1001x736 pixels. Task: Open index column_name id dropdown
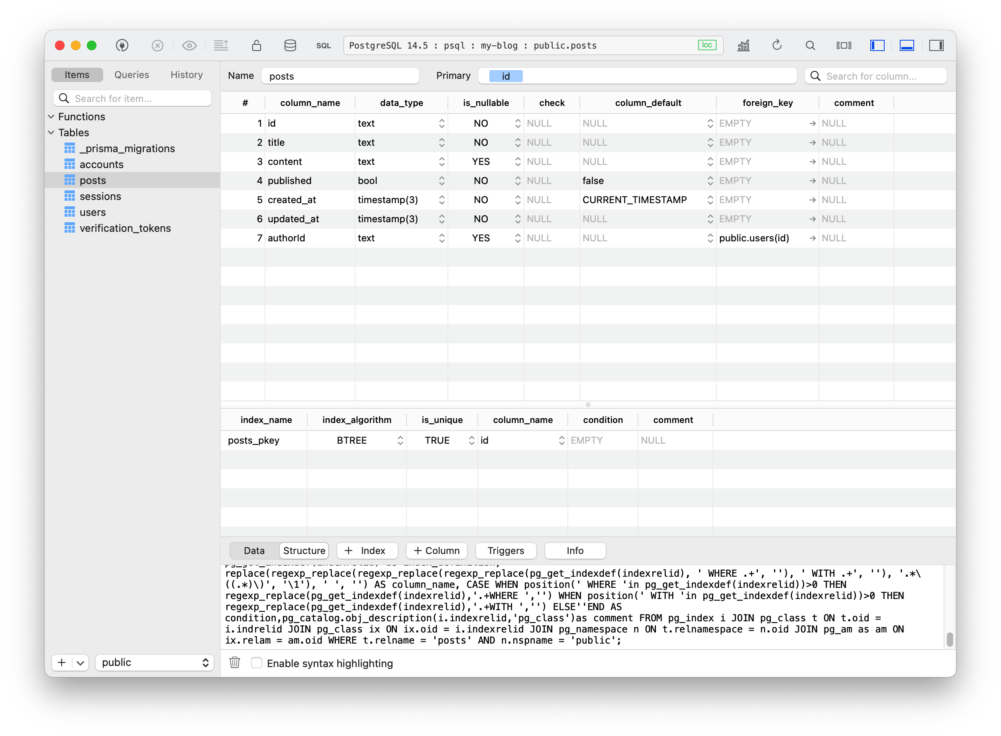[x=561, y=440]
